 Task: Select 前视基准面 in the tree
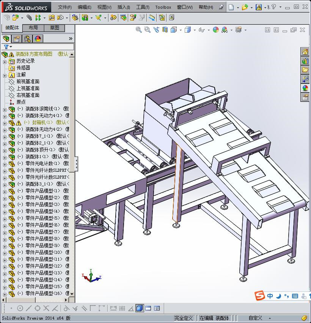point(28,81)
